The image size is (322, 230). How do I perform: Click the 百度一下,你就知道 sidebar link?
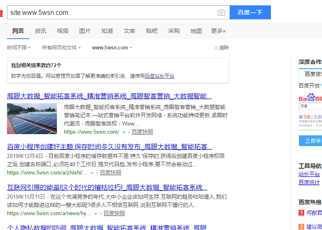[x=313, y=116]
